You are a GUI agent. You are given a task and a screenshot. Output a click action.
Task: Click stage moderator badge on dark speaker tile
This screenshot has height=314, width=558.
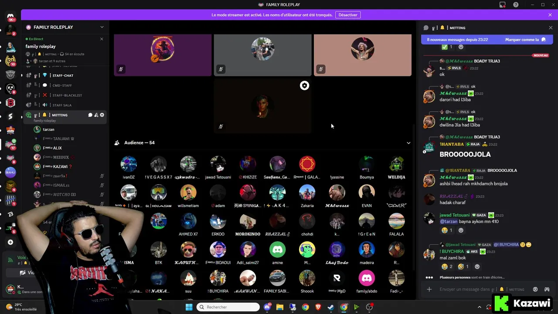(x=304, y=85)
